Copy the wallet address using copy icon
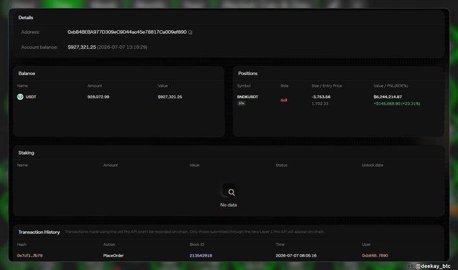Screen dimensions: 458x270 tap(190, 32)
